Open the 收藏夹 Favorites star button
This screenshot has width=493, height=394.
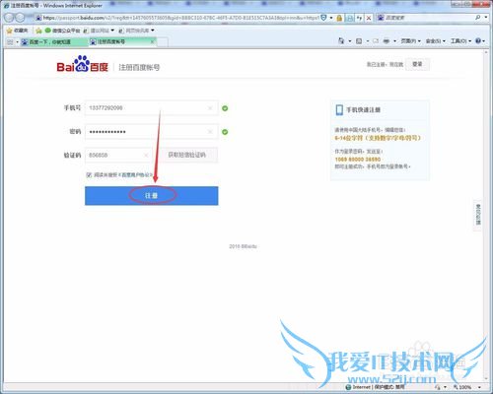(x=17, y=31)
